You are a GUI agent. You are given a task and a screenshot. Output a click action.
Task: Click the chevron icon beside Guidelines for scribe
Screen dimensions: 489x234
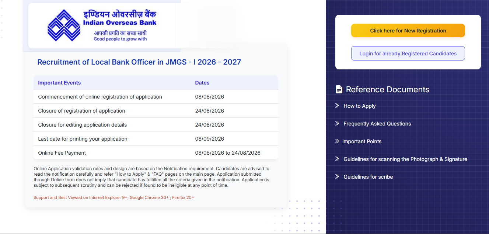click(337, 176)
